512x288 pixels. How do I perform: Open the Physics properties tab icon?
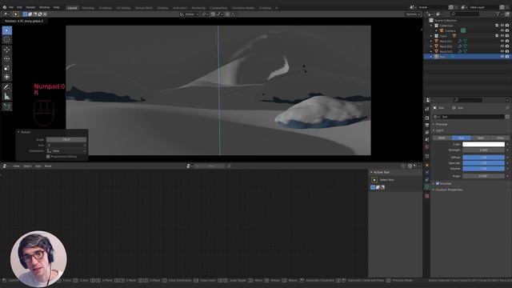[426, 173]
